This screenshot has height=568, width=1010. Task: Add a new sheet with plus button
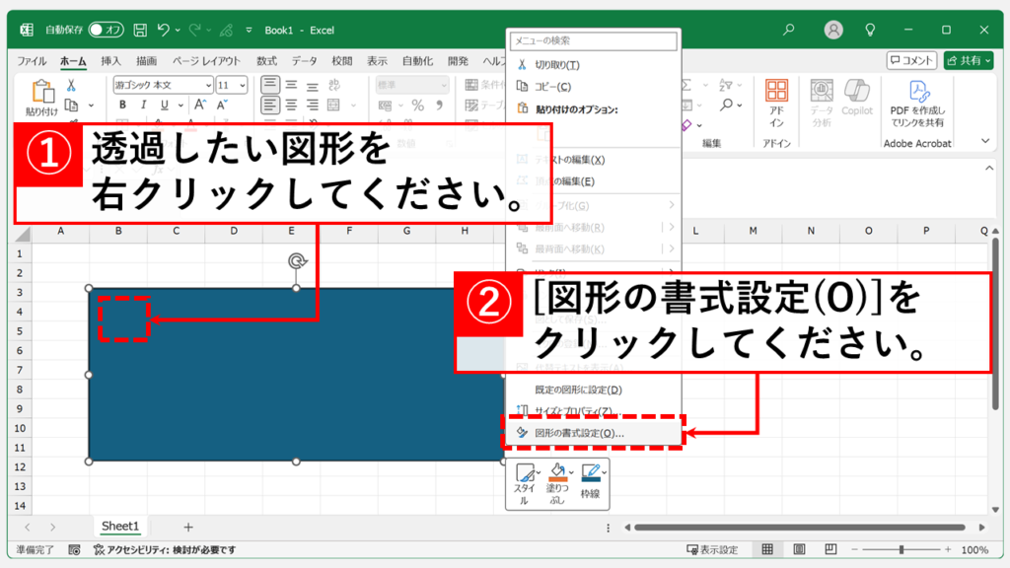pos(187,527)
